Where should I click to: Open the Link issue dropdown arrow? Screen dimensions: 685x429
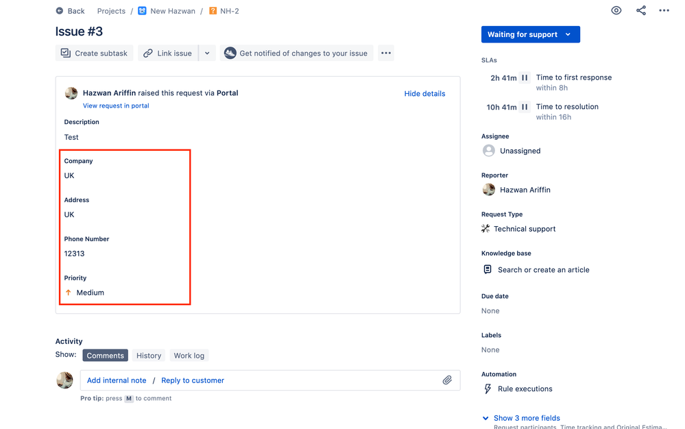pyautogui.click(x=207, y=53)
